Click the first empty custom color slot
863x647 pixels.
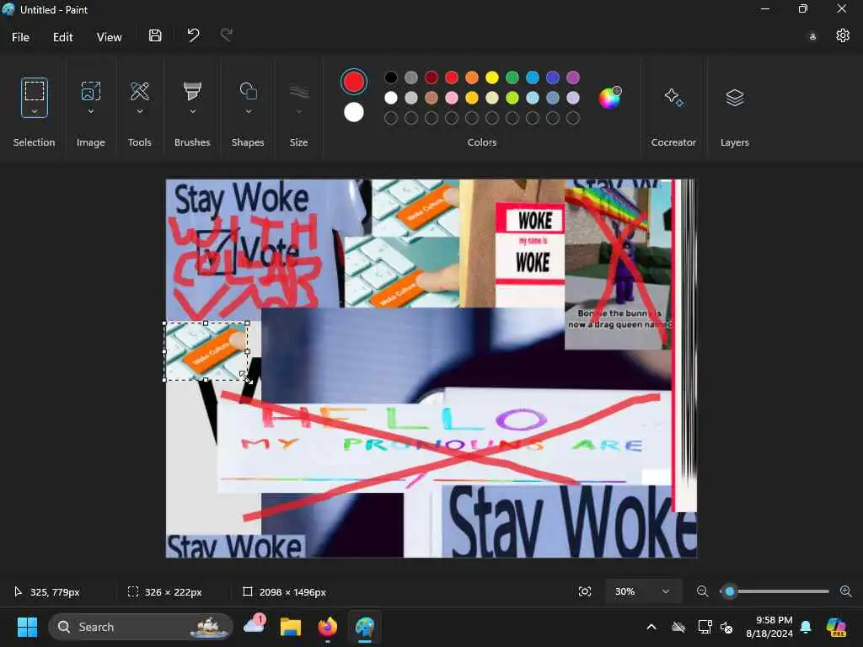pyautogui.click(x=391, y=118)
